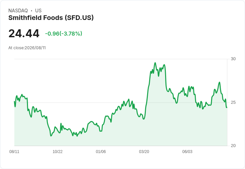The image size is (245, 169).
Task: Click the NASDAQ exchange label
Action: coord(18,11)
